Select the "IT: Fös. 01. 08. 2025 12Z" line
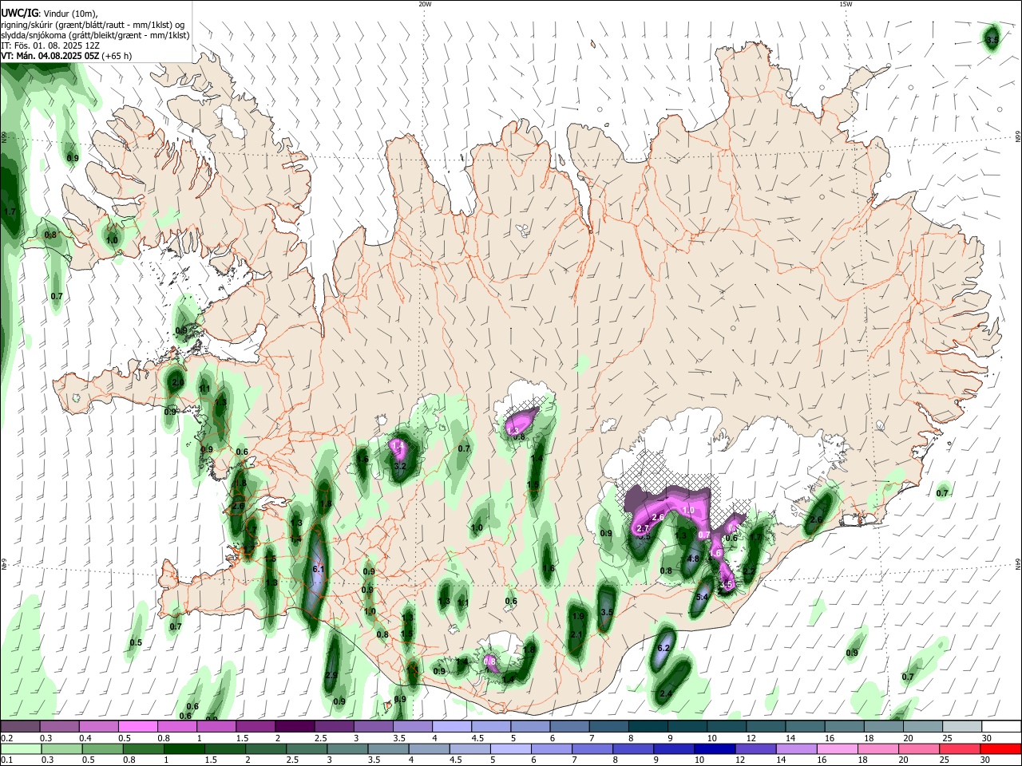 (50, 45)
